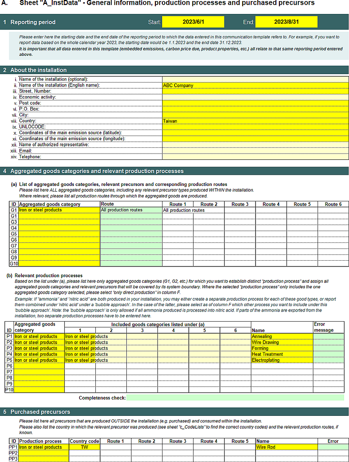The width and height of the screenshot is (349, 462).
Task: Click the P5 included goods category 1 cell
Action: [x=80, y=360]
